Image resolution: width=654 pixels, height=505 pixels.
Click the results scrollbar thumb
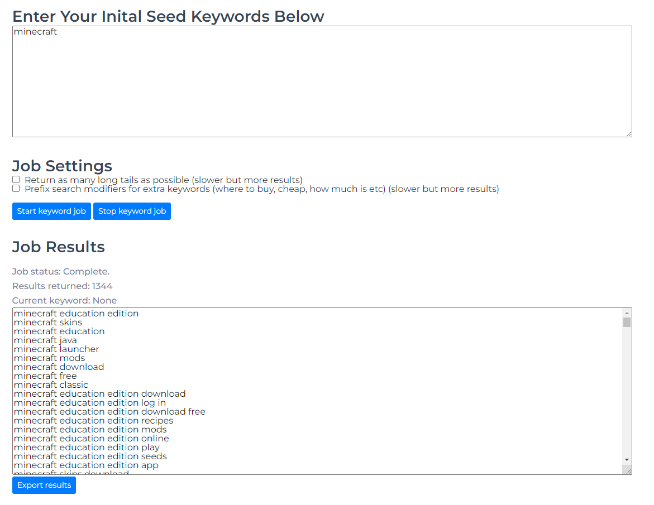[x=627, y=323]
